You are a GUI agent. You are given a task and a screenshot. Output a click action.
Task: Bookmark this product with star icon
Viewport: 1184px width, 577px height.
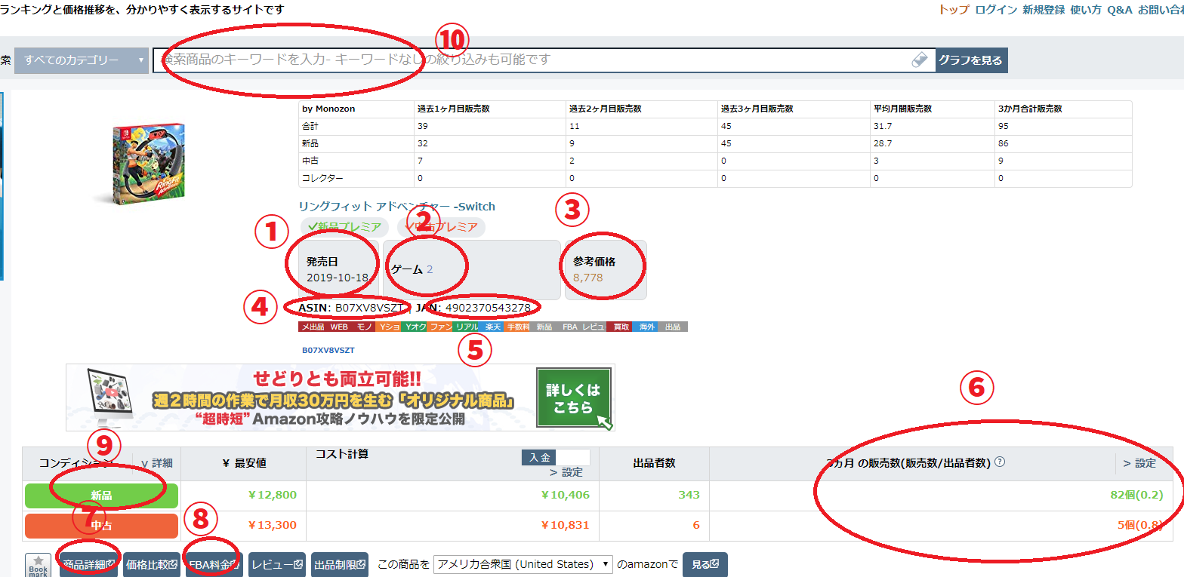[x=39, y=565]
